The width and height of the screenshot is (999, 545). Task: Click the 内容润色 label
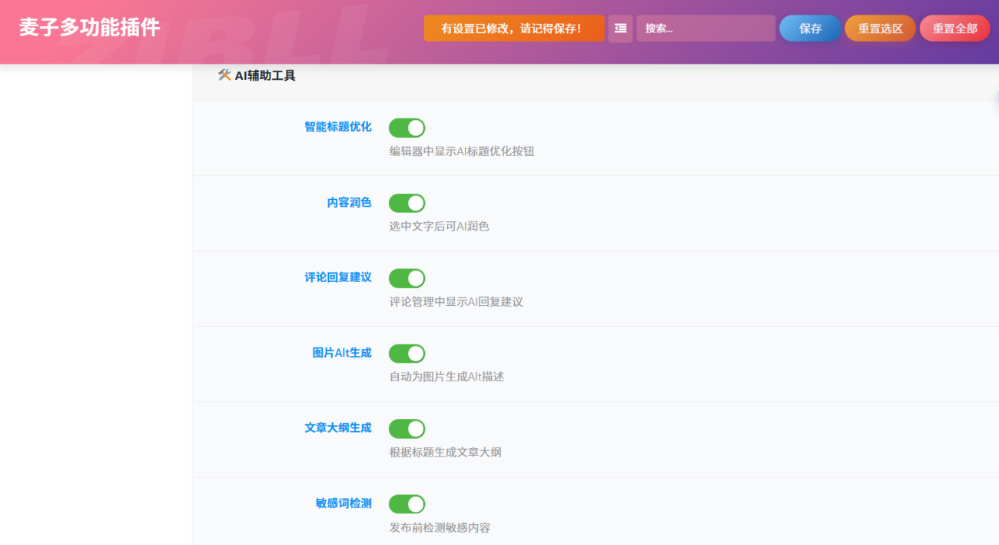coord(349,202)
